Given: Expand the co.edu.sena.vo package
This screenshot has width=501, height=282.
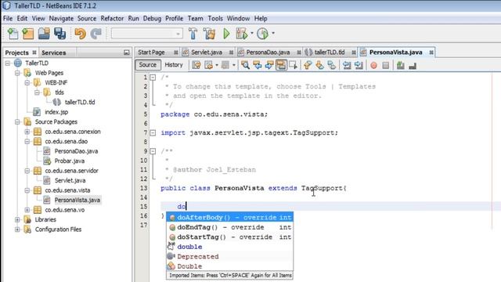Looking at the screenshot, I should tap(27, 210).
